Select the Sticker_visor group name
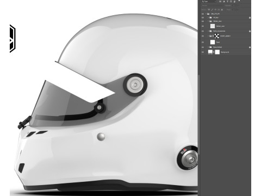Image resolution: width=261 pixels, height=196 pixels. (x=217, y=21)
